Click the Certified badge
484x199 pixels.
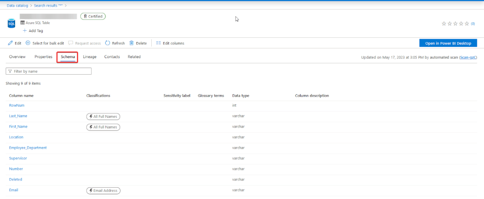coord(93,16)
